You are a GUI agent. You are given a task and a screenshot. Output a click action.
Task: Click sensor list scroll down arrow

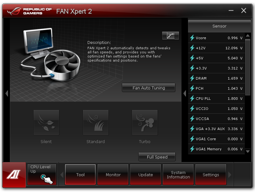(248, 151)
